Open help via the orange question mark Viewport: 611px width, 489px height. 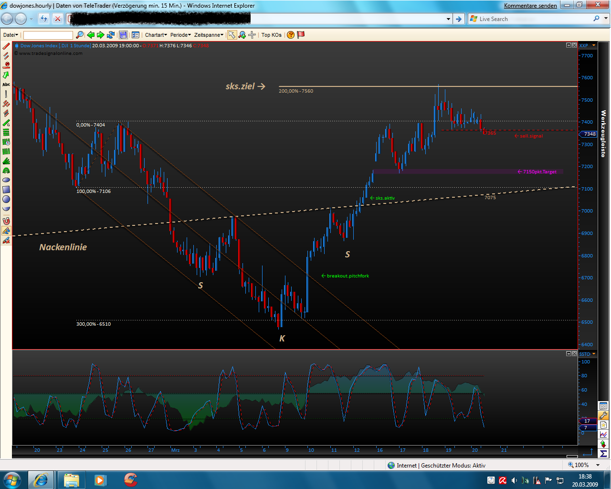[x=291, y=35]
